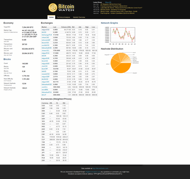Open the Paul Krugman Golden Cyberfetters article
Viewport: 190px width, 179px height.
coord(117,13)
